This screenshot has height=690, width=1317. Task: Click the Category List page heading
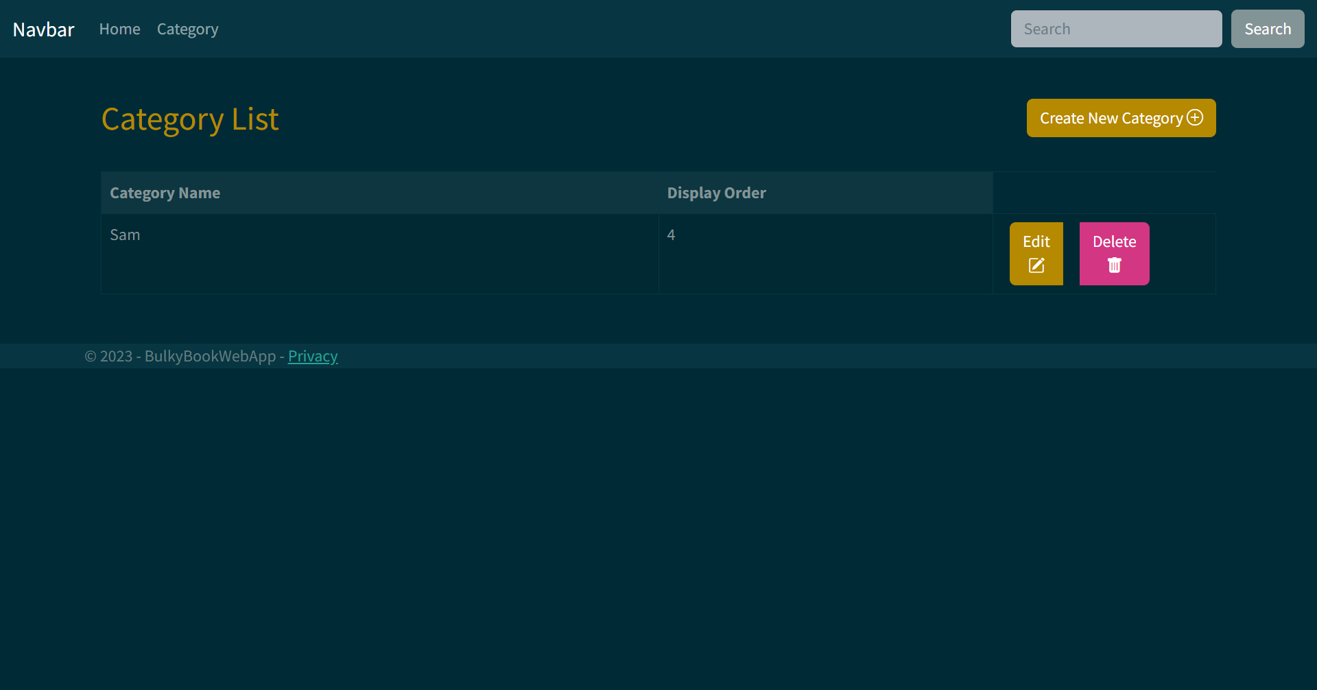(x=190, y=119)
